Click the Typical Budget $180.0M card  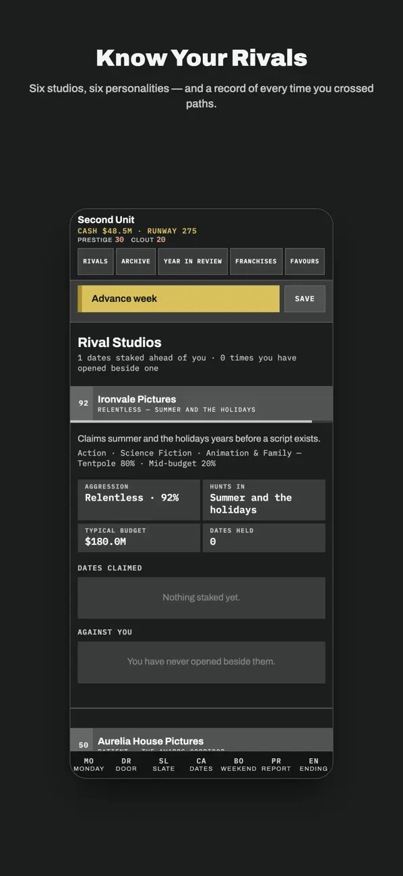(139, 538)
